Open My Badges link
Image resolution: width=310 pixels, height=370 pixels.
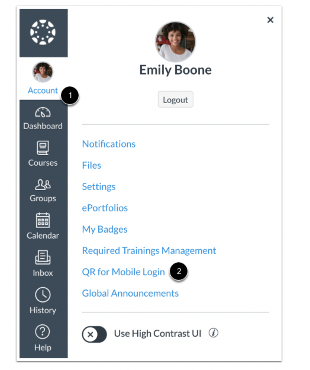pos(105,229)
